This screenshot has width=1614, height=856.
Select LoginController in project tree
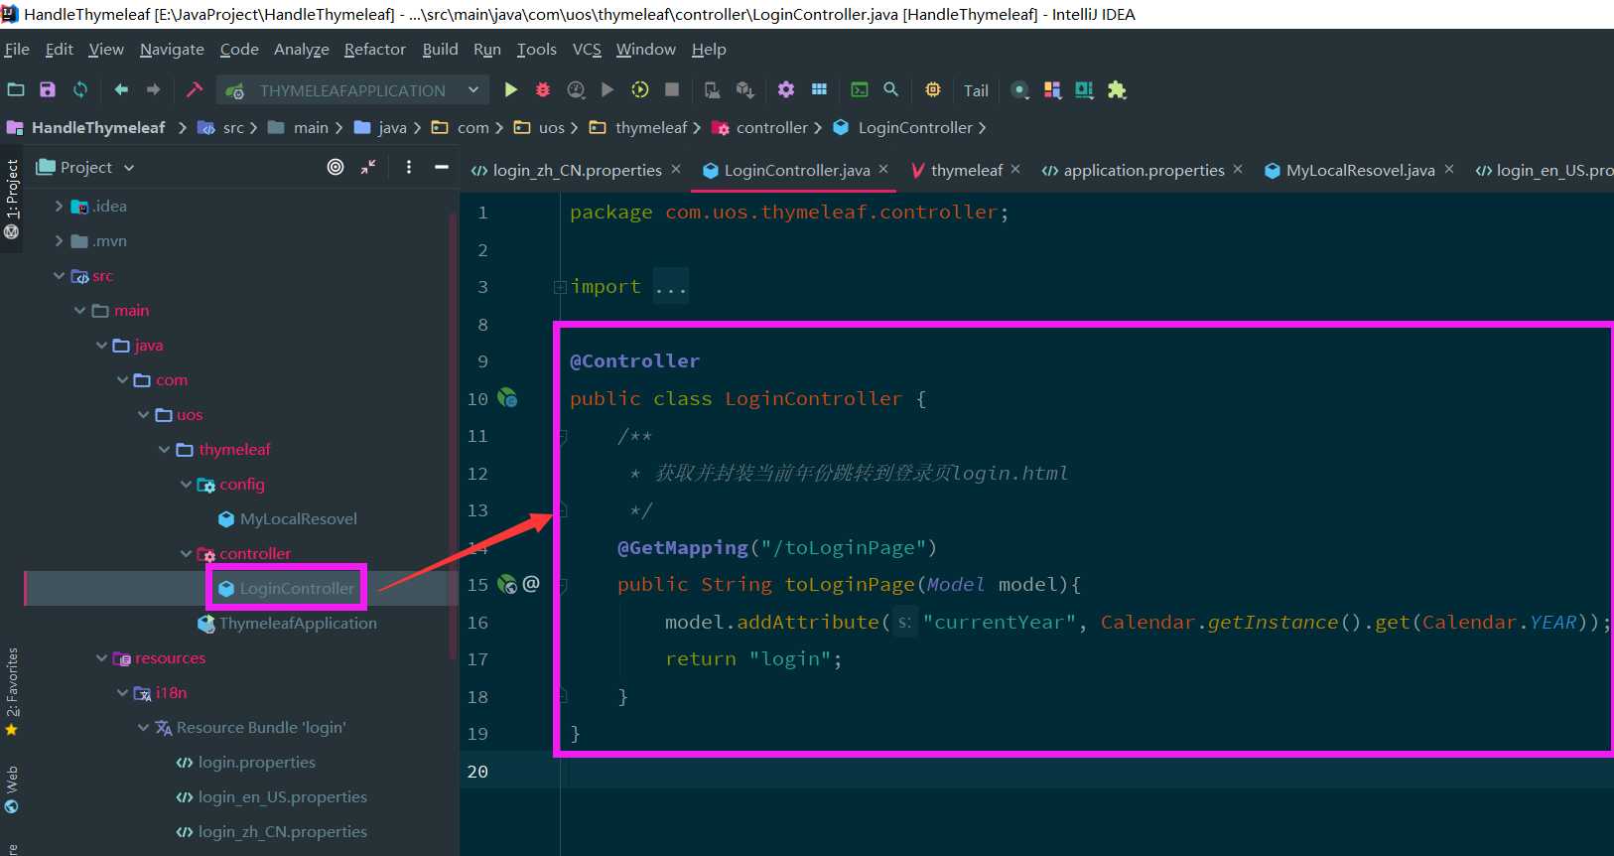(x=297, y=588)
